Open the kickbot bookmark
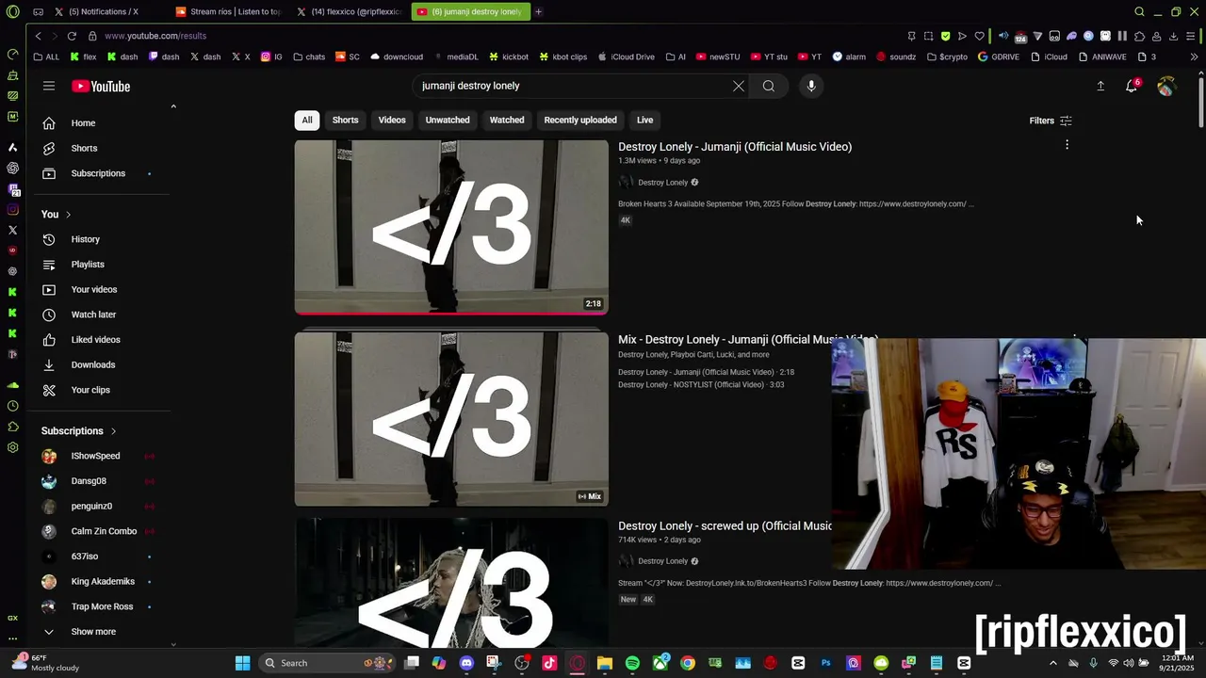The image size is (1206, 678). (x=508, y=56)
